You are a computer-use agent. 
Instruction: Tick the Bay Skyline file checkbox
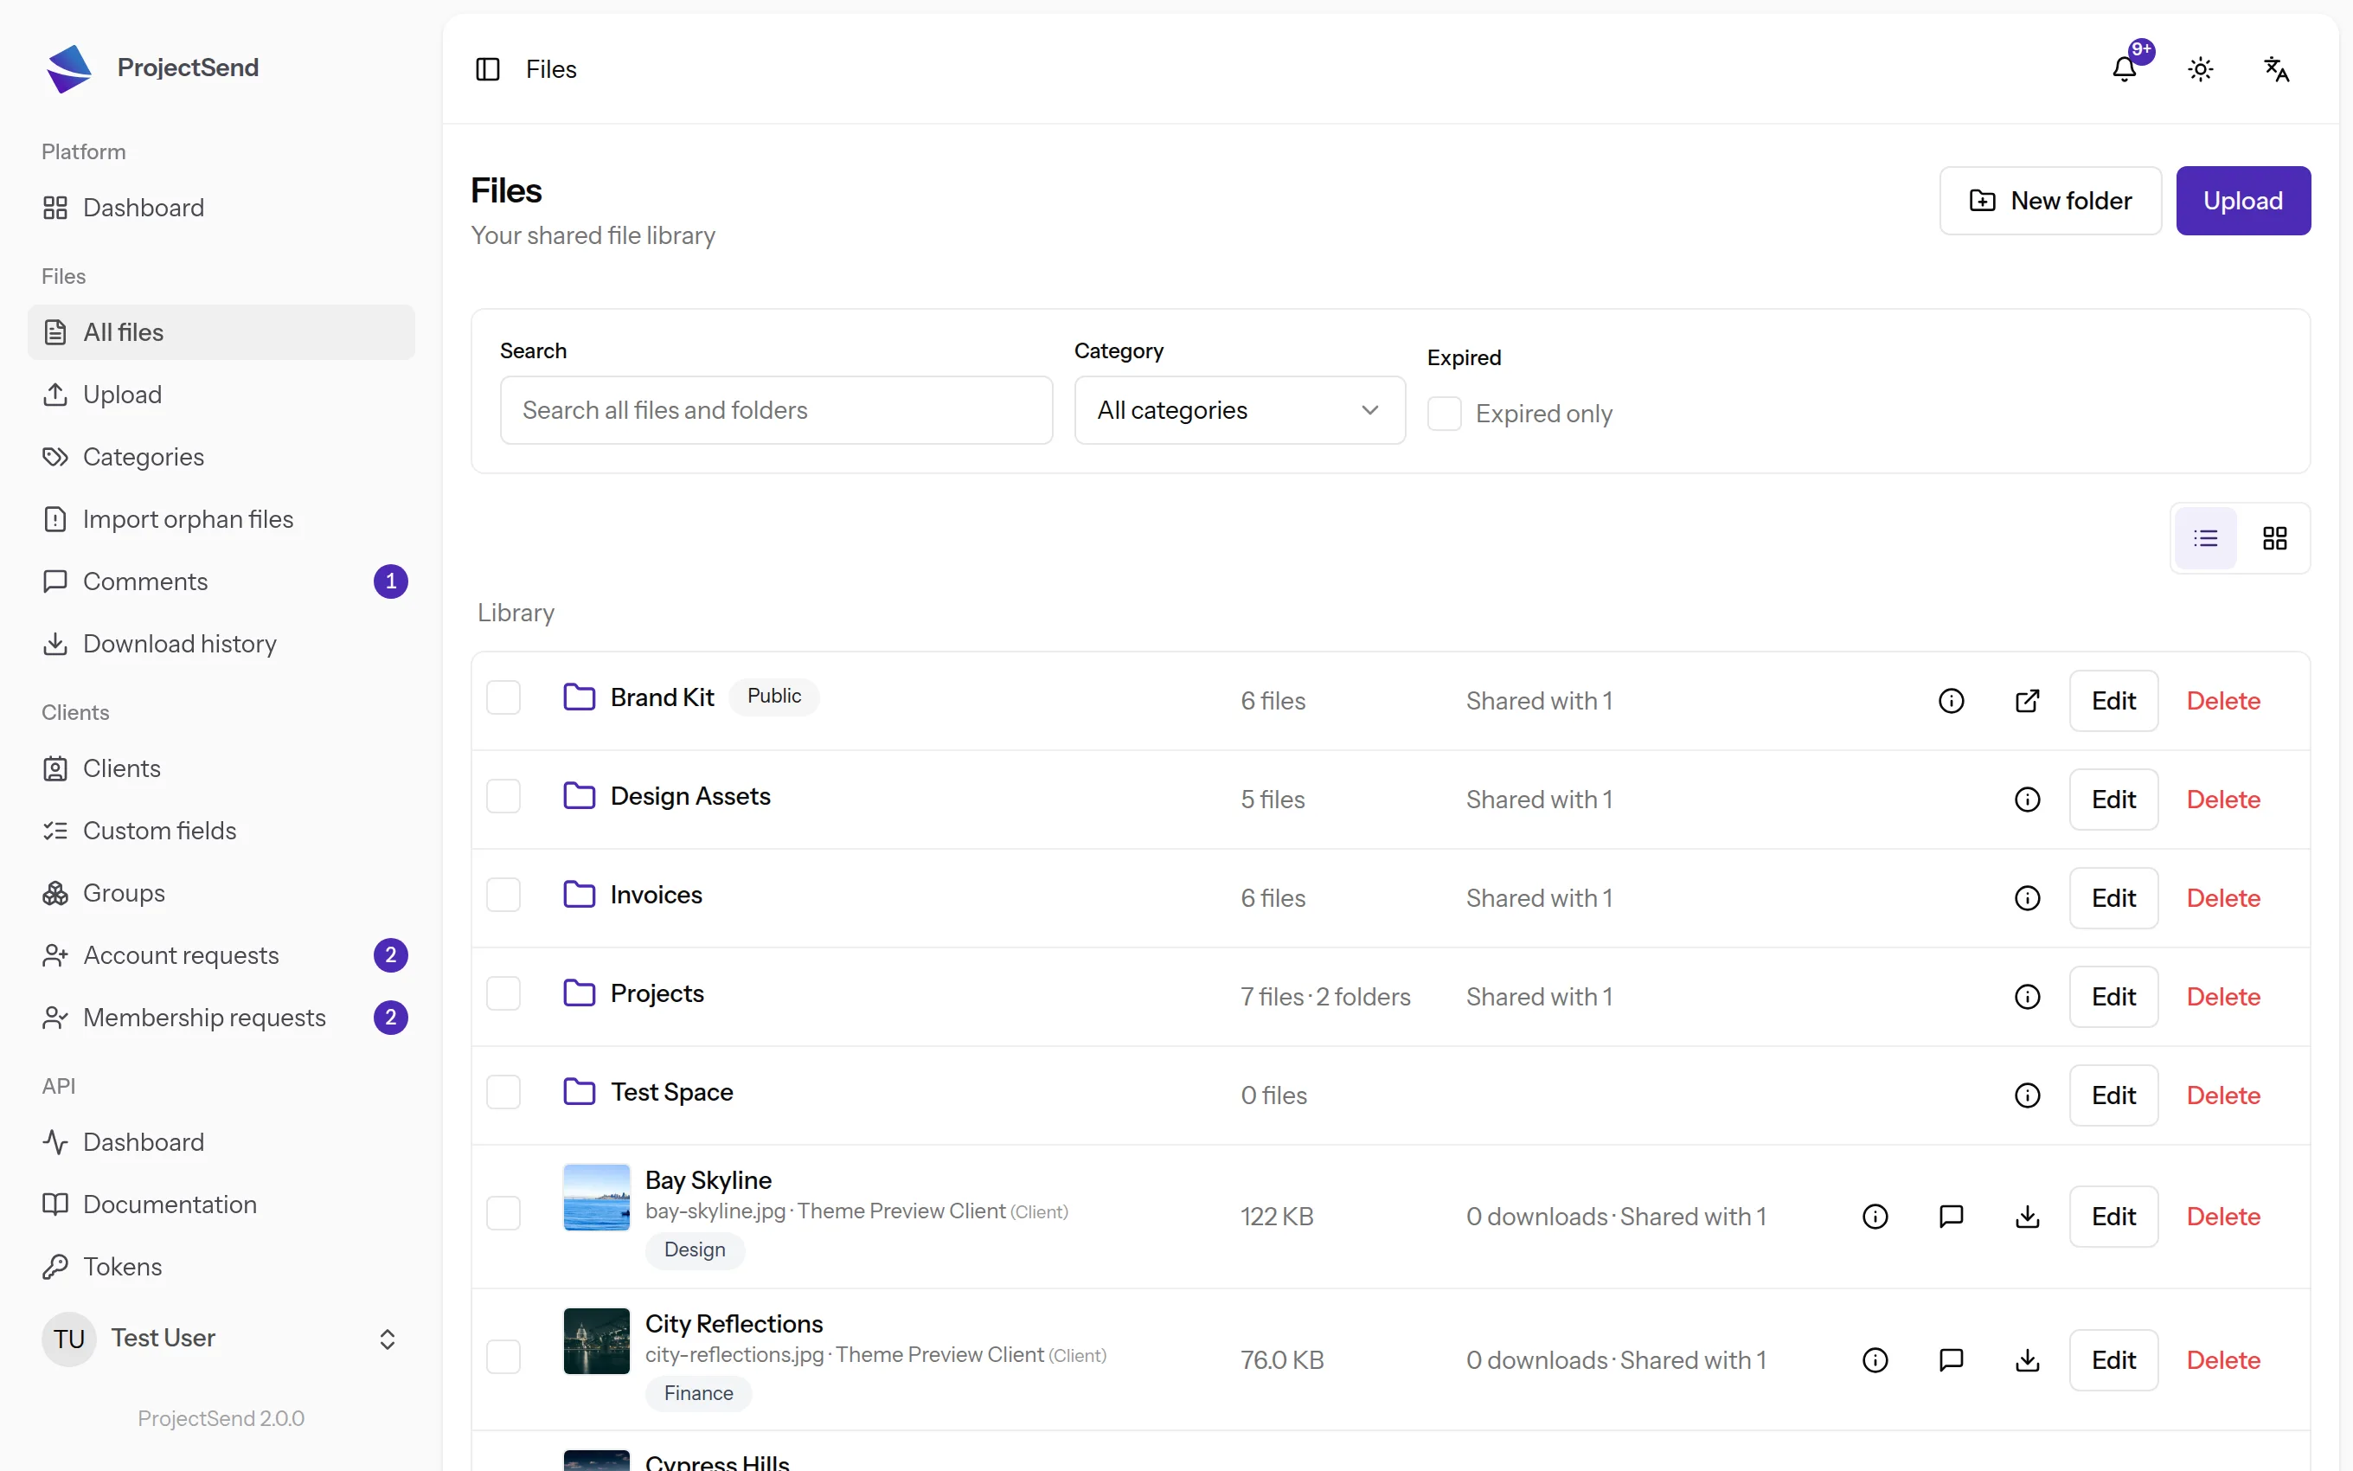coord(503,1213)
